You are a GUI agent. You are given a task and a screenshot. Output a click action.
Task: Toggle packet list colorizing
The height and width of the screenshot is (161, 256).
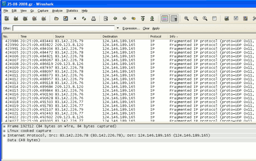(165, 18)
